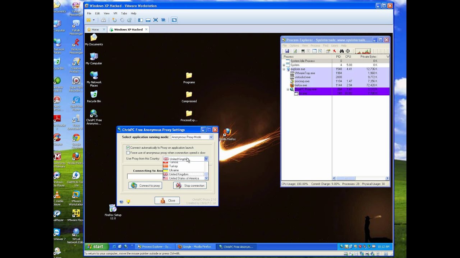Click Connect to proxy button
Screen dimensions: 460x258
click(x=145, y=186)
